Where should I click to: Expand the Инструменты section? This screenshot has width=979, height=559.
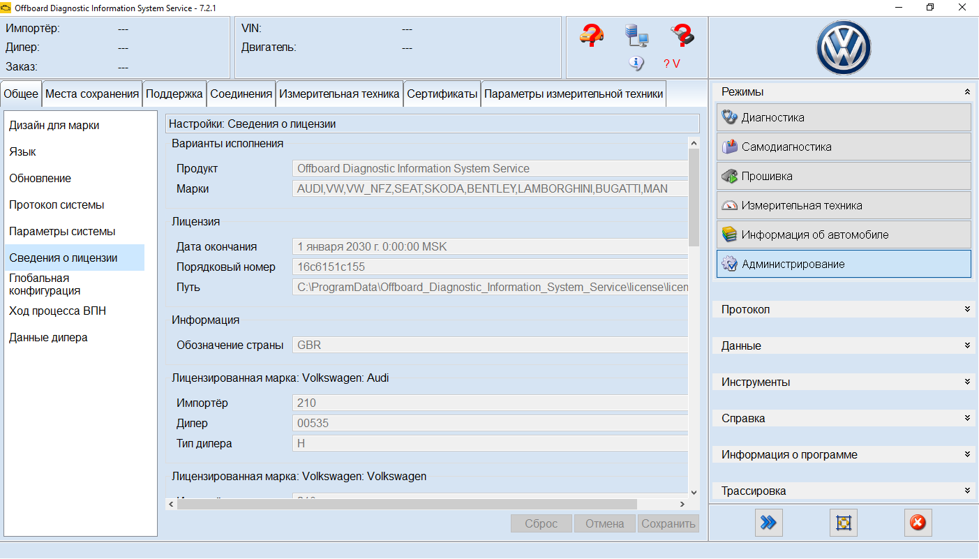pyautogui.click(x=843, y=382)
